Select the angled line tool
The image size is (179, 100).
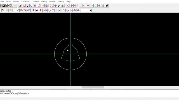(x=18, y=11)
